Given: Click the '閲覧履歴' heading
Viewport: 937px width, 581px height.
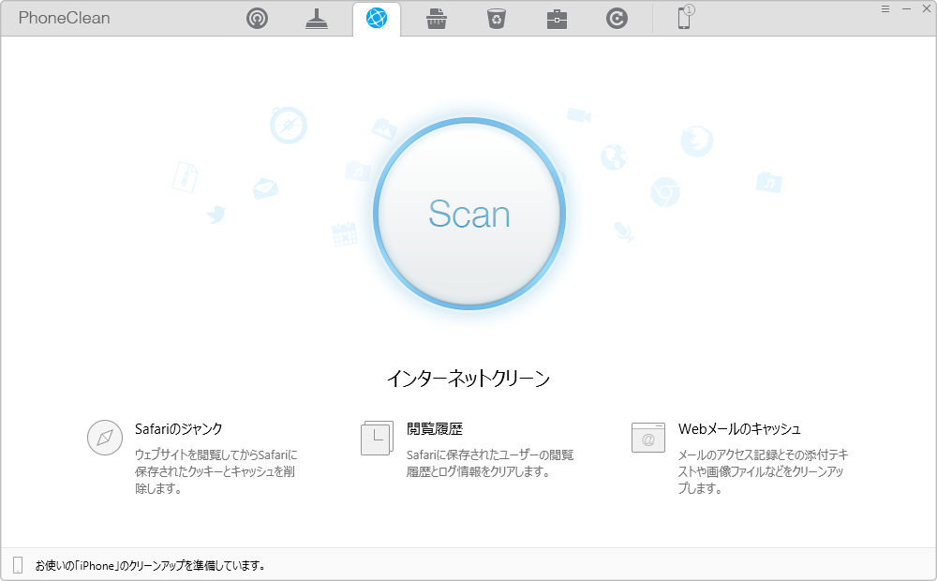Looking at the screenshot, I should point(435,429).
